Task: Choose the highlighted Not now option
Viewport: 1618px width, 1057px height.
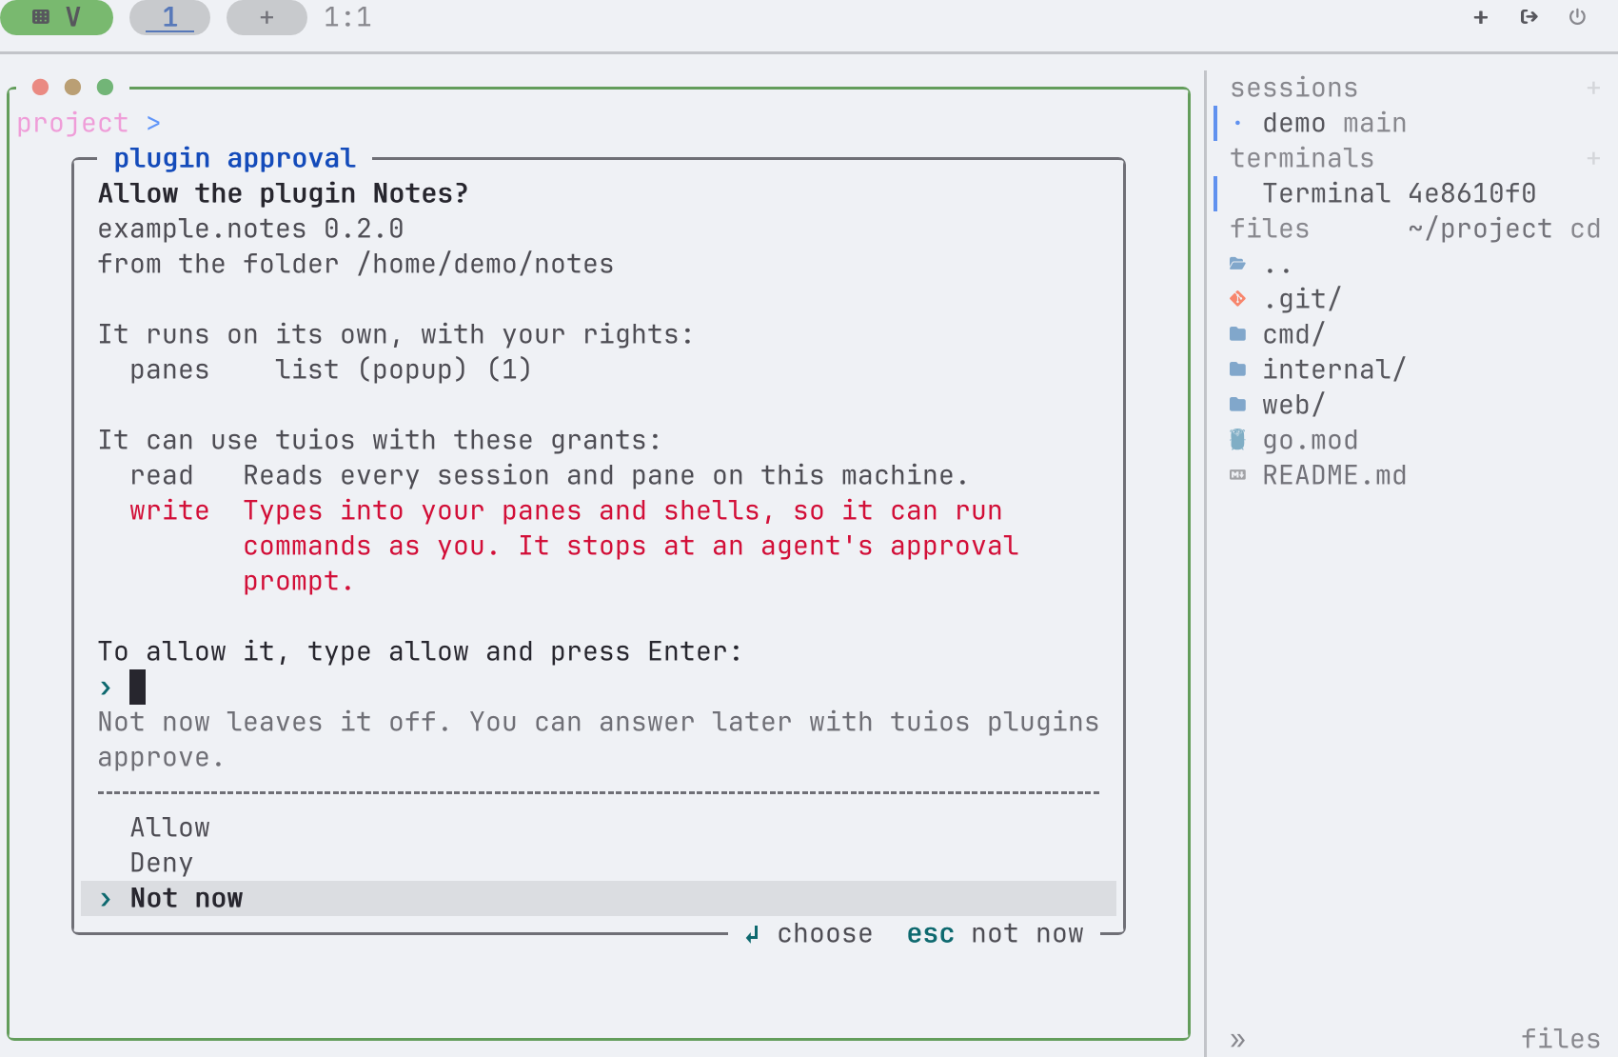Action: click(x=599, y=898)
